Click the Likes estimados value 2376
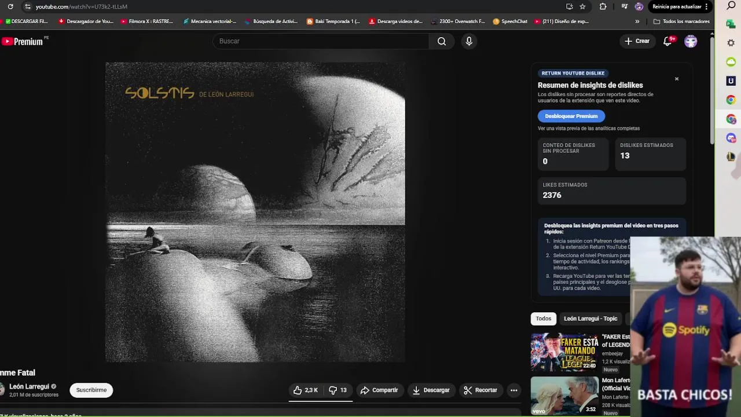 click(552, 195)
